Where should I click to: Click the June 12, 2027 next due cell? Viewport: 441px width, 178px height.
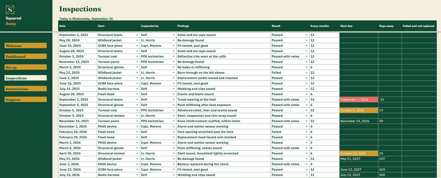pos(359,169)
